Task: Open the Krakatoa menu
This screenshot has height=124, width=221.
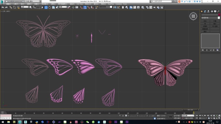Action: [119, 4]
